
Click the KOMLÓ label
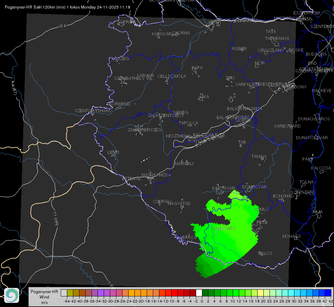261,209
